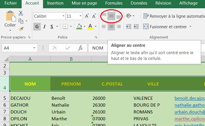Image resolution: width=205 pixels, height=126 pixels.
Task: Apply green fill color bucket
Action: click(79, 27)
